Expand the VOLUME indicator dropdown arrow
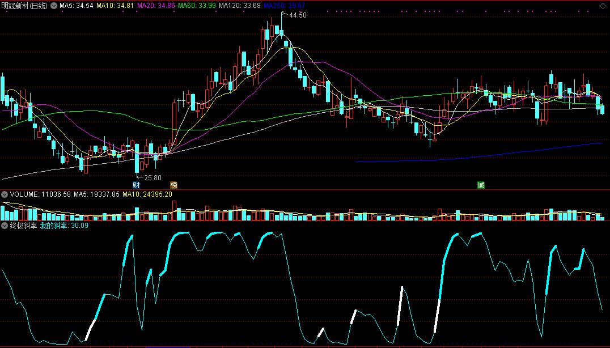 click(5, 194)
